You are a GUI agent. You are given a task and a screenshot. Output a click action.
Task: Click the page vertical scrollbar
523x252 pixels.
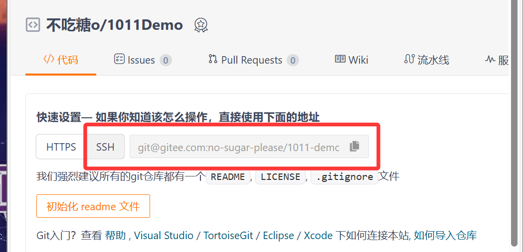pos(515,123)
